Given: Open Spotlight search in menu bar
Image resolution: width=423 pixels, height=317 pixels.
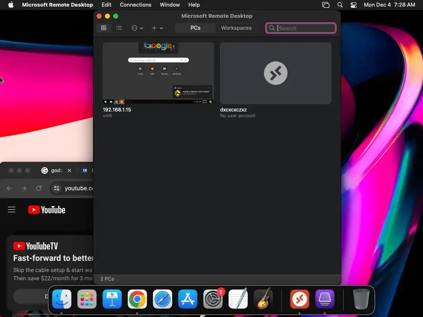Looking at the screenshot, I should tap(340, 5).
